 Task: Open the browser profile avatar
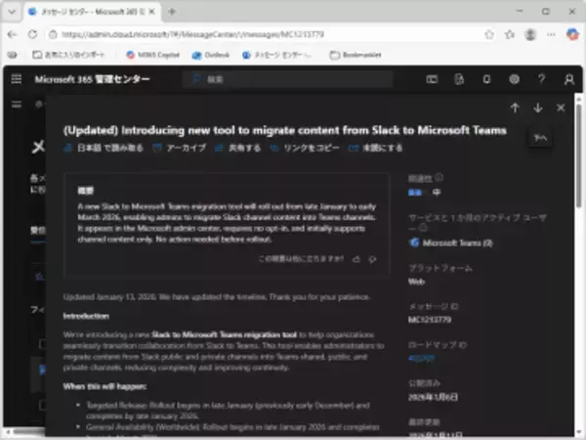click(530, 34)
